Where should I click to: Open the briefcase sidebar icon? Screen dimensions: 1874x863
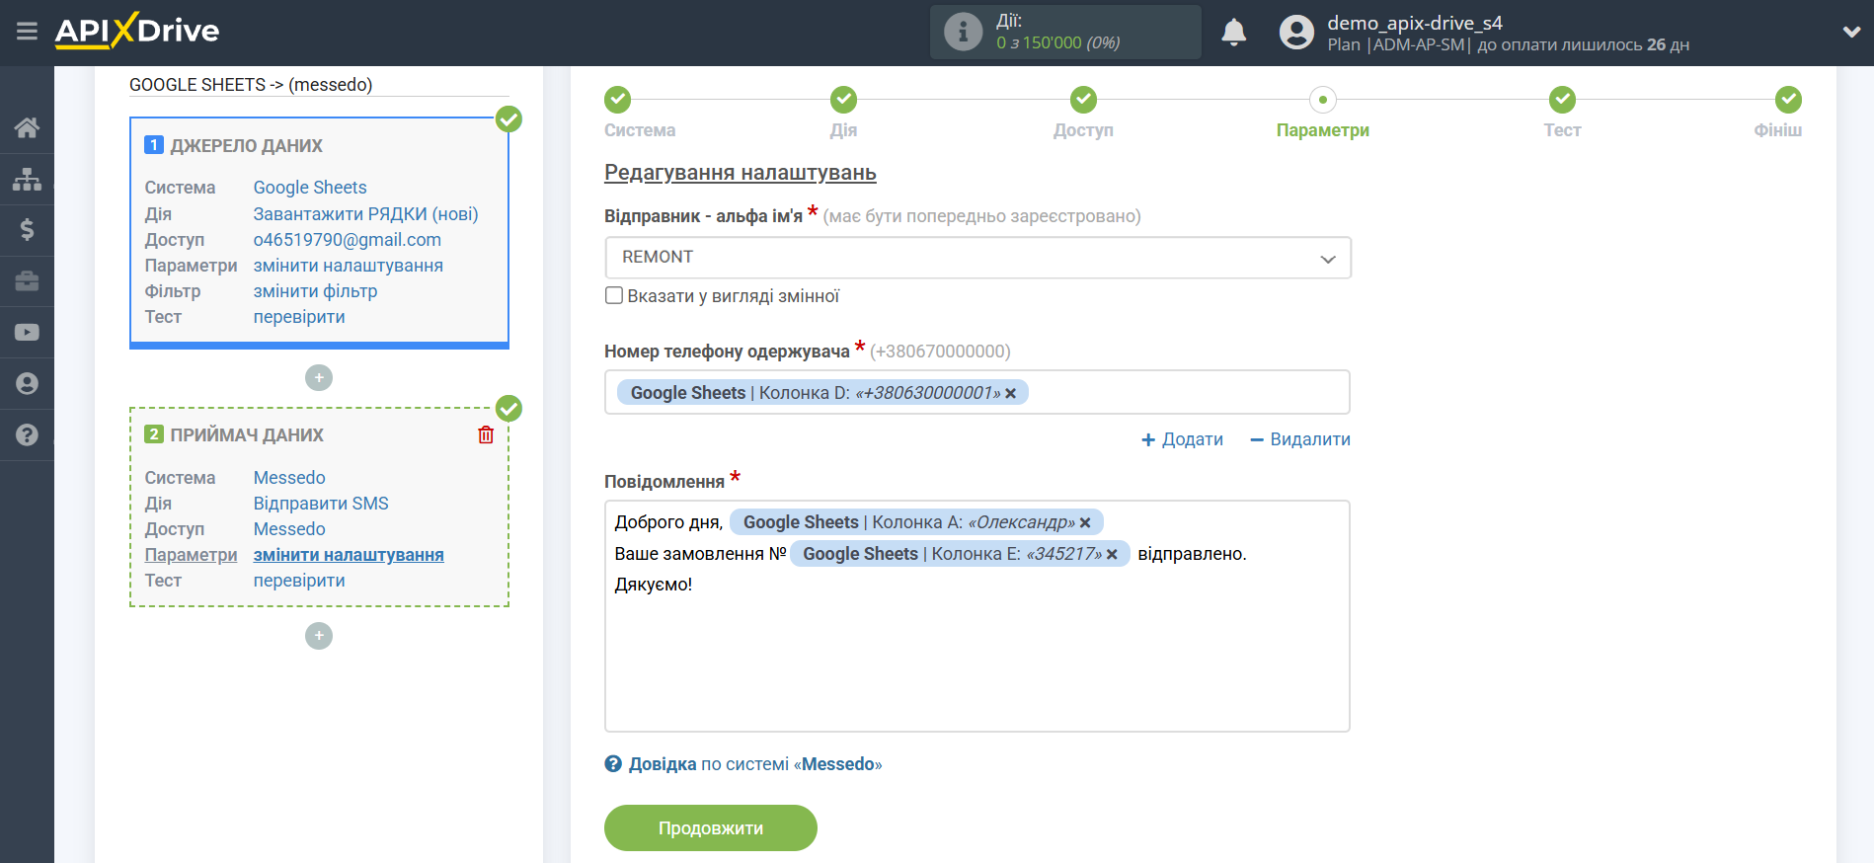tap(27, 281)
